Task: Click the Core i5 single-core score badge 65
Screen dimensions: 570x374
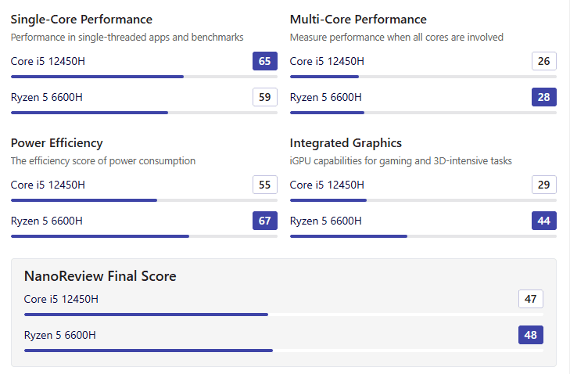Action: coord(265,61)
